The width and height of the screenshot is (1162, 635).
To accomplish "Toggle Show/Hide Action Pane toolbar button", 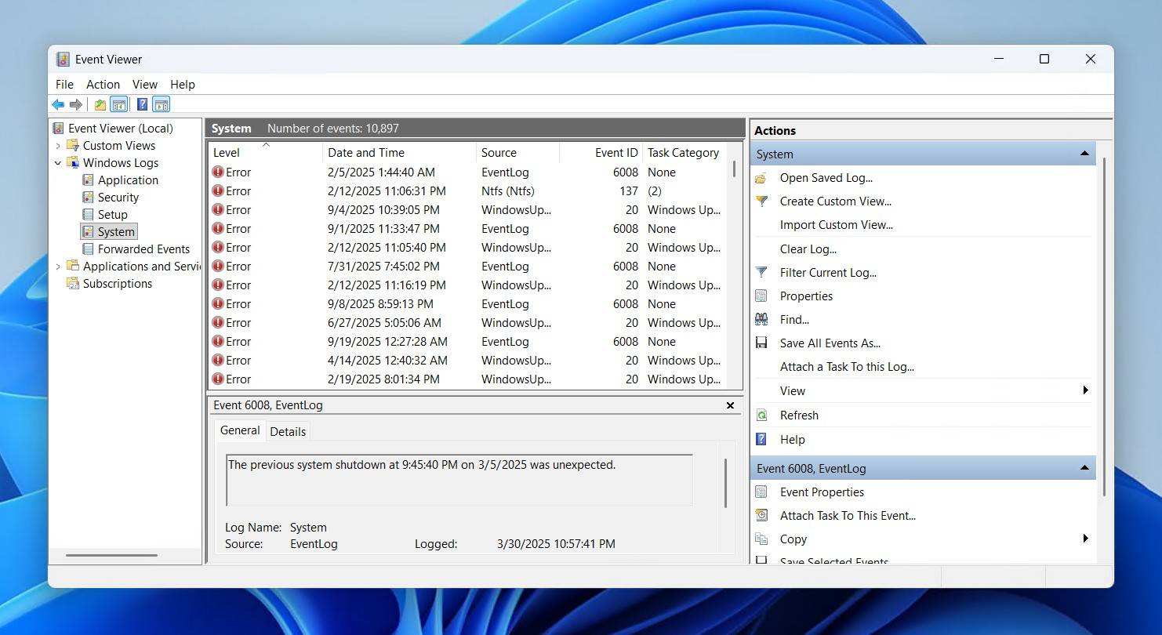I will [162, 105].
